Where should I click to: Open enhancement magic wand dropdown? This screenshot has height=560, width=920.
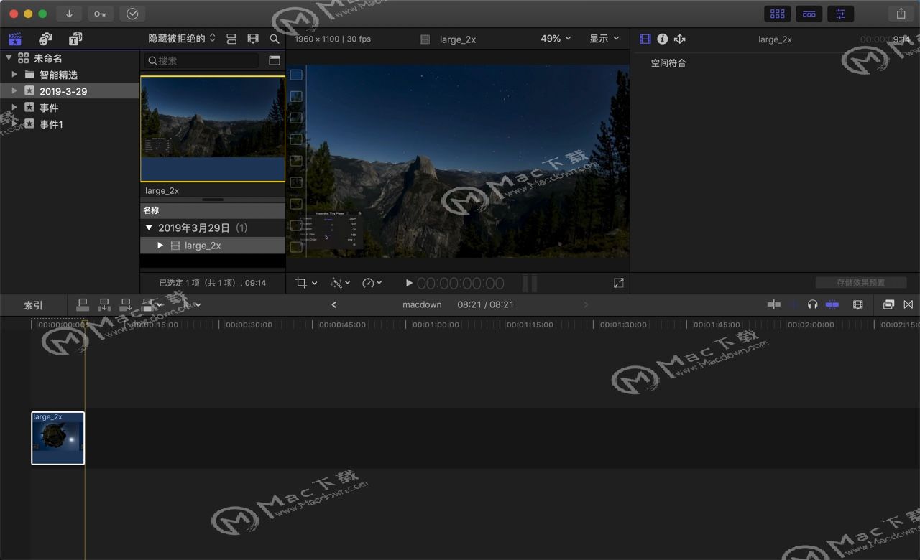pyautogui.click(x=340, y=283)
